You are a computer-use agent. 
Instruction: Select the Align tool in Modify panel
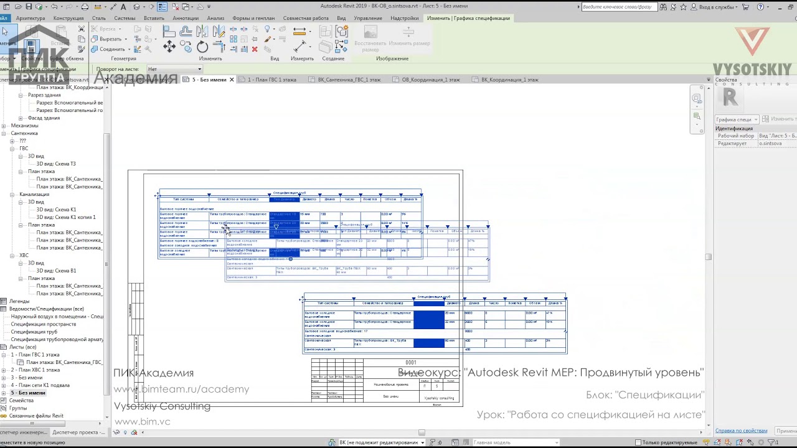click(x=169, y=30)
